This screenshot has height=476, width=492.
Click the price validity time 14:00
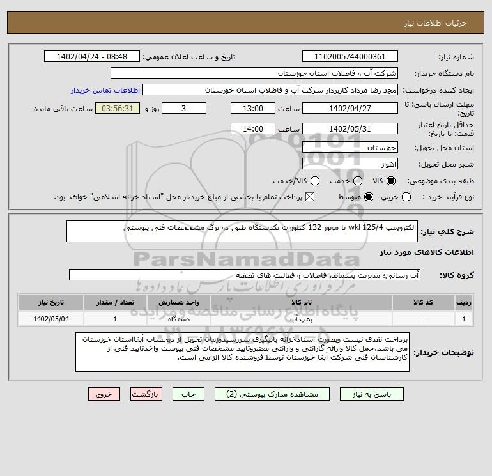253,128
